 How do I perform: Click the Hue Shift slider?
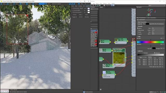tap(150, 40)
